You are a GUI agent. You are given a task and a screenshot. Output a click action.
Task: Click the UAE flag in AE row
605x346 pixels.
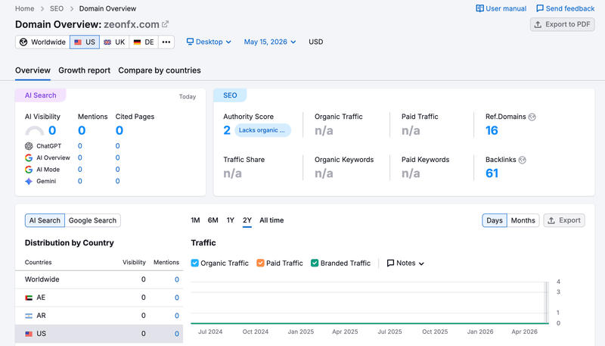click(x=29, y=298)
